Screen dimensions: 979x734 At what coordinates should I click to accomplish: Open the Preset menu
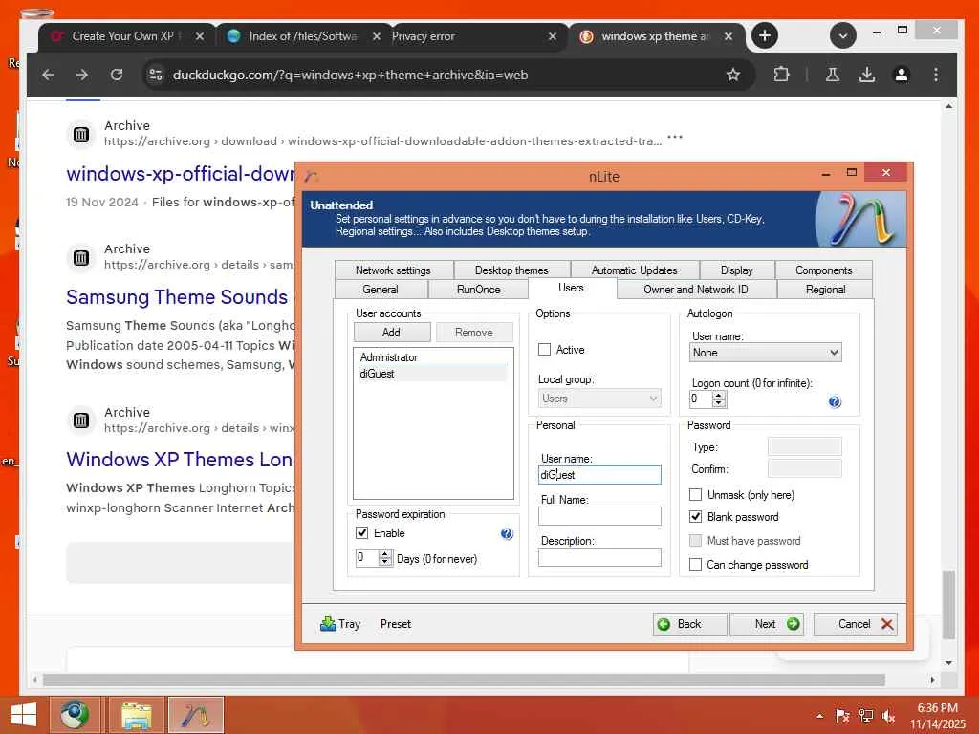tap(396, 624)
